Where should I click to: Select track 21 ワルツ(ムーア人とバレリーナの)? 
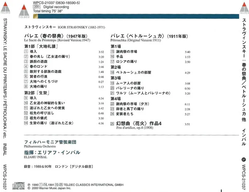(143, 93)
